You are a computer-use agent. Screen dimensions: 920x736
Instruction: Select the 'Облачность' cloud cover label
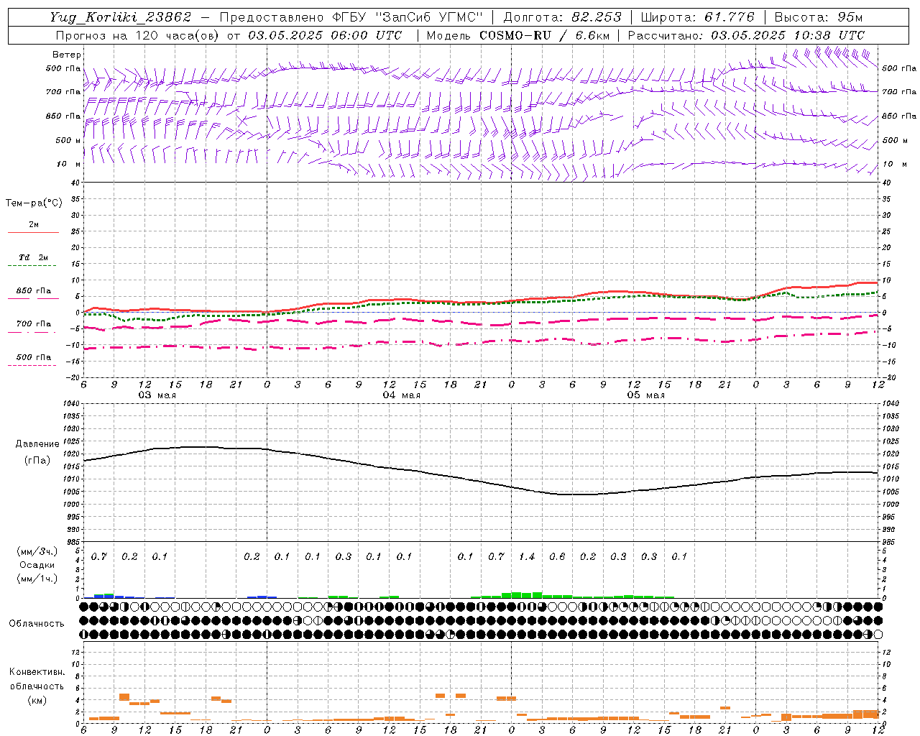point(37,624)
